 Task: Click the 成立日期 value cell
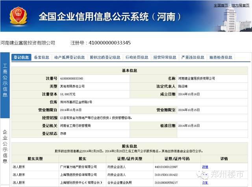click(x=212, y=94)
